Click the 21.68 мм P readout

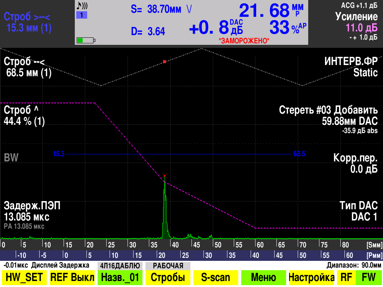pyautogui.click(x=272, y=10)
